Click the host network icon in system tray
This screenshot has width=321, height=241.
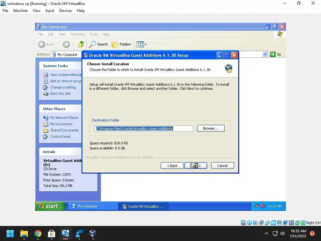point(275,233)
